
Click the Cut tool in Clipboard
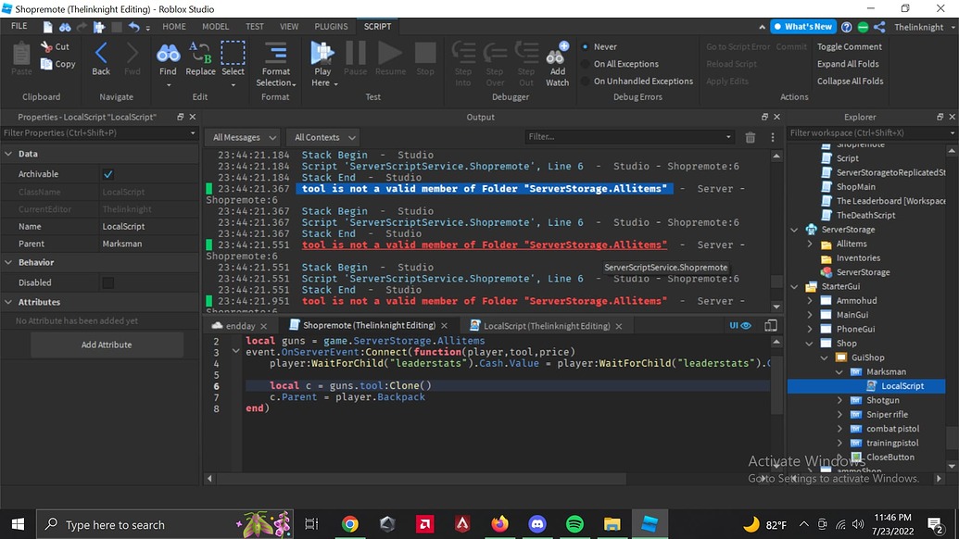(x=55, y=46)
